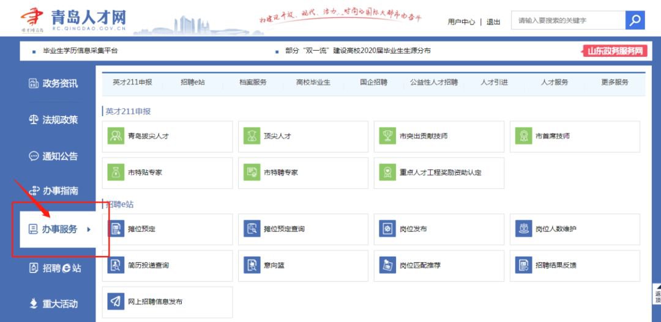Switch to the 档案服务 tab

pyautogui.click(x=253, y=82)
